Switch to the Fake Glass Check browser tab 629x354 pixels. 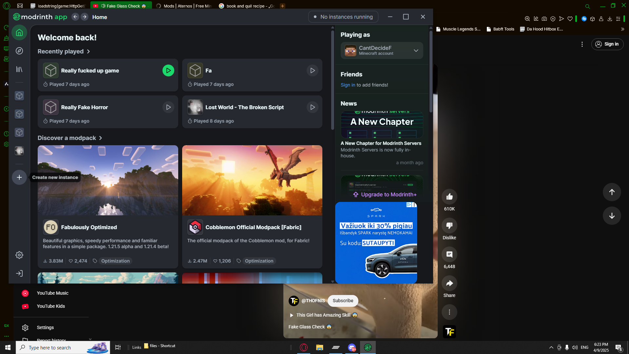[121, 6]
